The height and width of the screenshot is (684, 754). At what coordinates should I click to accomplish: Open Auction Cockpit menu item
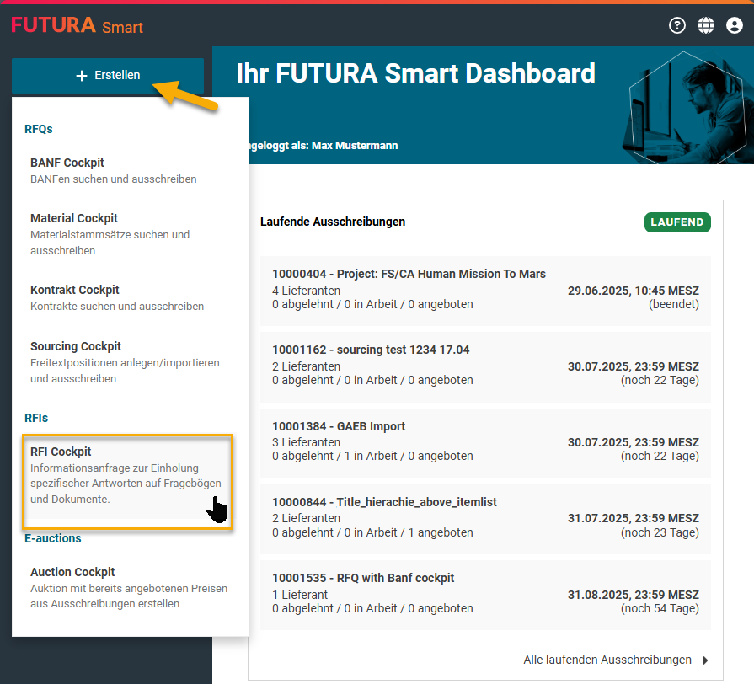[x=130, y=586]
